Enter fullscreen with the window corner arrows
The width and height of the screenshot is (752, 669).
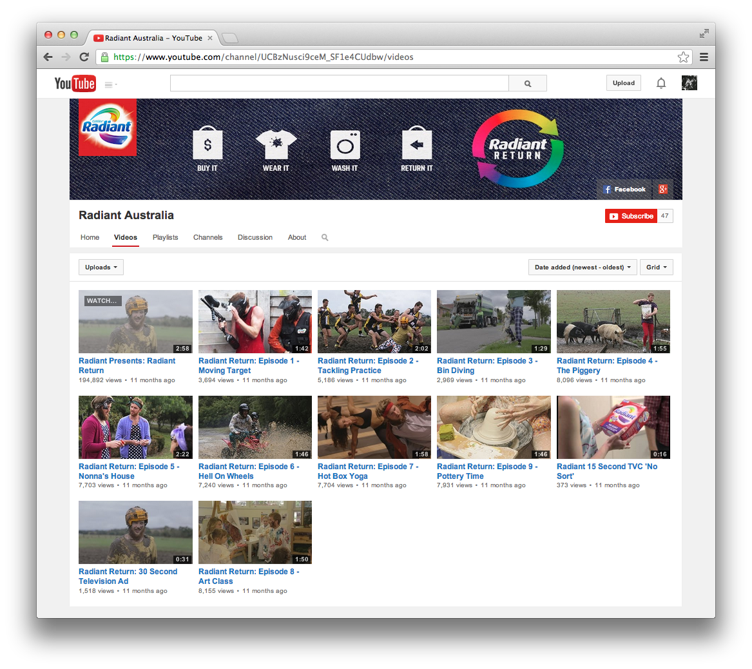pos(704,34)
